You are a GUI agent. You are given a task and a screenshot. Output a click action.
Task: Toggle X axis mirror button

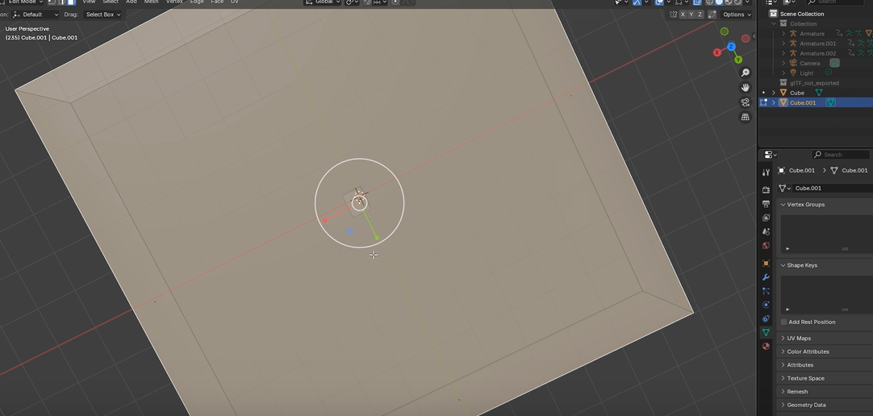point(683,15)
